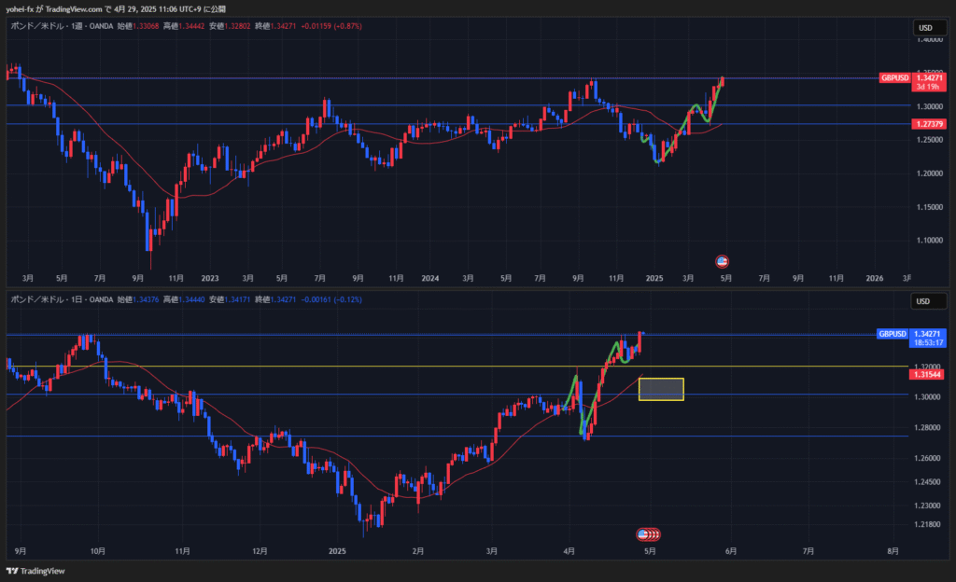Click the stacked event flag icons on daily chart
Screen dimensions: 956x582
[648, 534]
